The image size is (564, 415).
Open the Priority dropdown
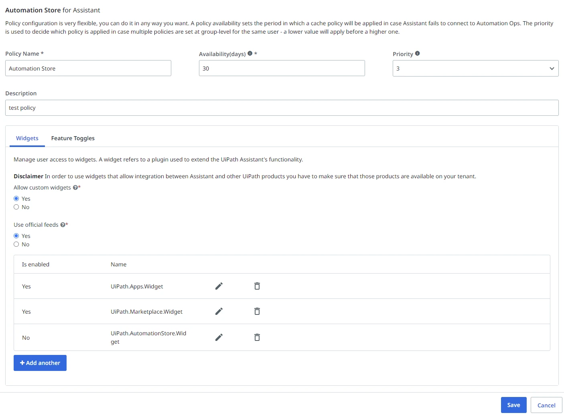point(475,68)
